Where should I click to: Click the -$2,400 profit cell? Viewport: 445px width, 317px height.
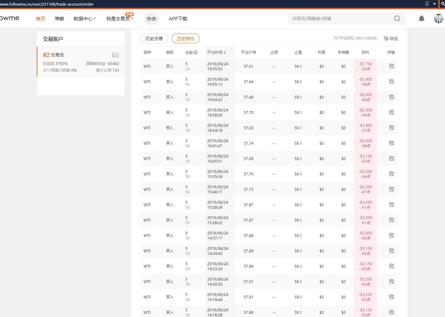click(365, 143)
